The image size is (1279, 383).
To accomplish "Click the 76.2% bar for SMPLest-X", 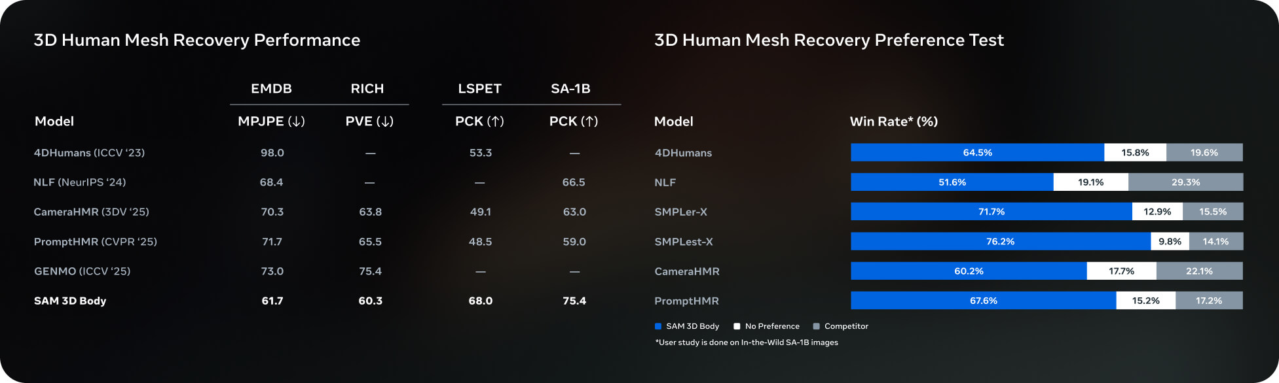I will click(x=1000, y=241).
